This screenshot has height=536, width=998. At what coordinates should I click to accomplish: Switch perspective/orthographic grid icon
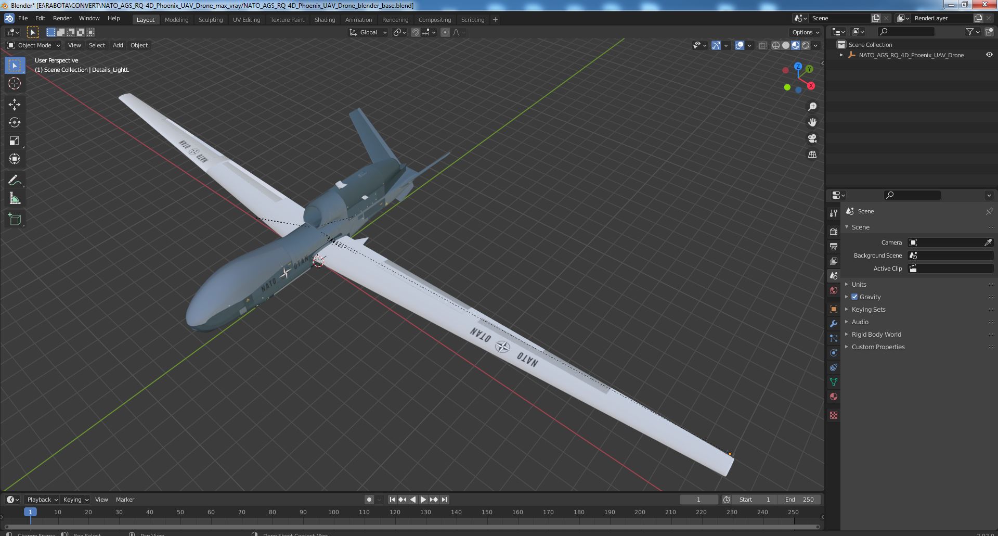point(812,155)
